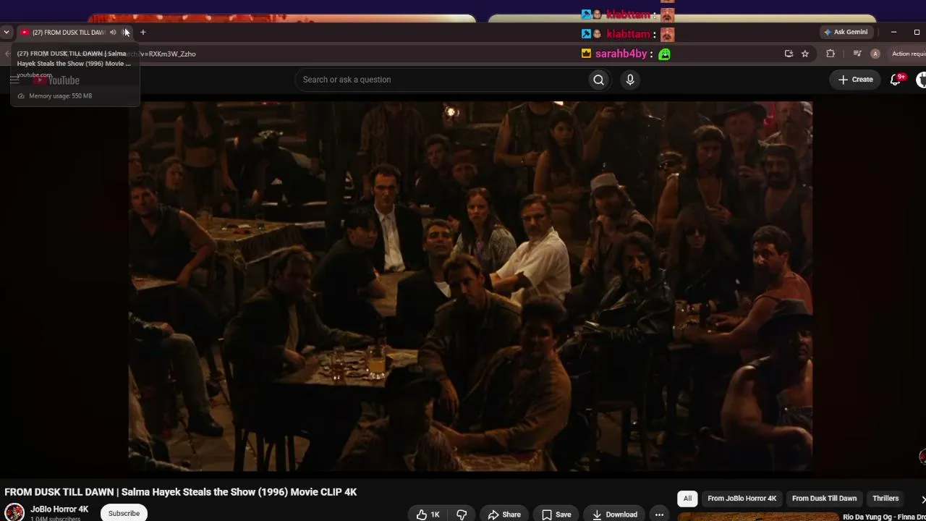Click the YouTube search field

tap(441, 80)
